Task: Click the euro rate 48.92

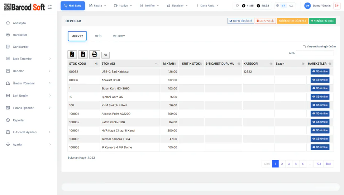Action: (263, 5)
